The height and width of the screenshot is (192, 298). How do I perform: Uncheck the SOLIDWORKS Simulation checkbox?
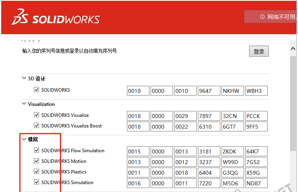36,182
